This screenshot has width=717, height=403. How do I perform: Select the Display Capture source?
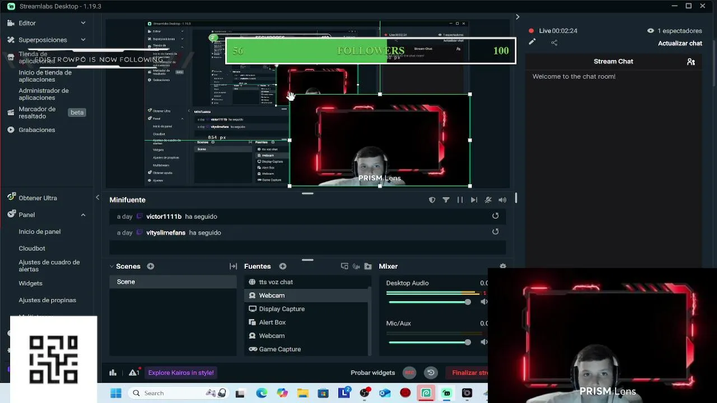pyautogui.click(x=307, y=309)
